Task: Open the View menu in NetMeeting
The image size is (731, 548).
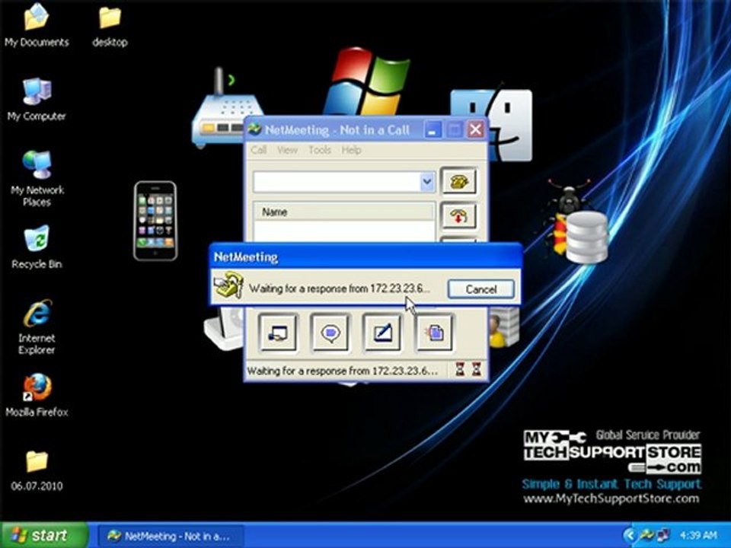Action: point(287,150)
